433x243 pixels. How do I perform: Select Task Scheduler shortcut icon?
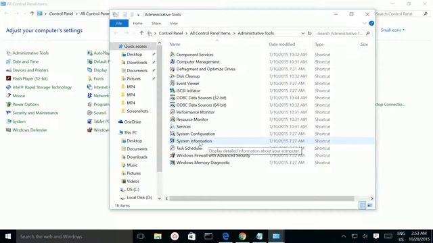(x=173, y=148)
